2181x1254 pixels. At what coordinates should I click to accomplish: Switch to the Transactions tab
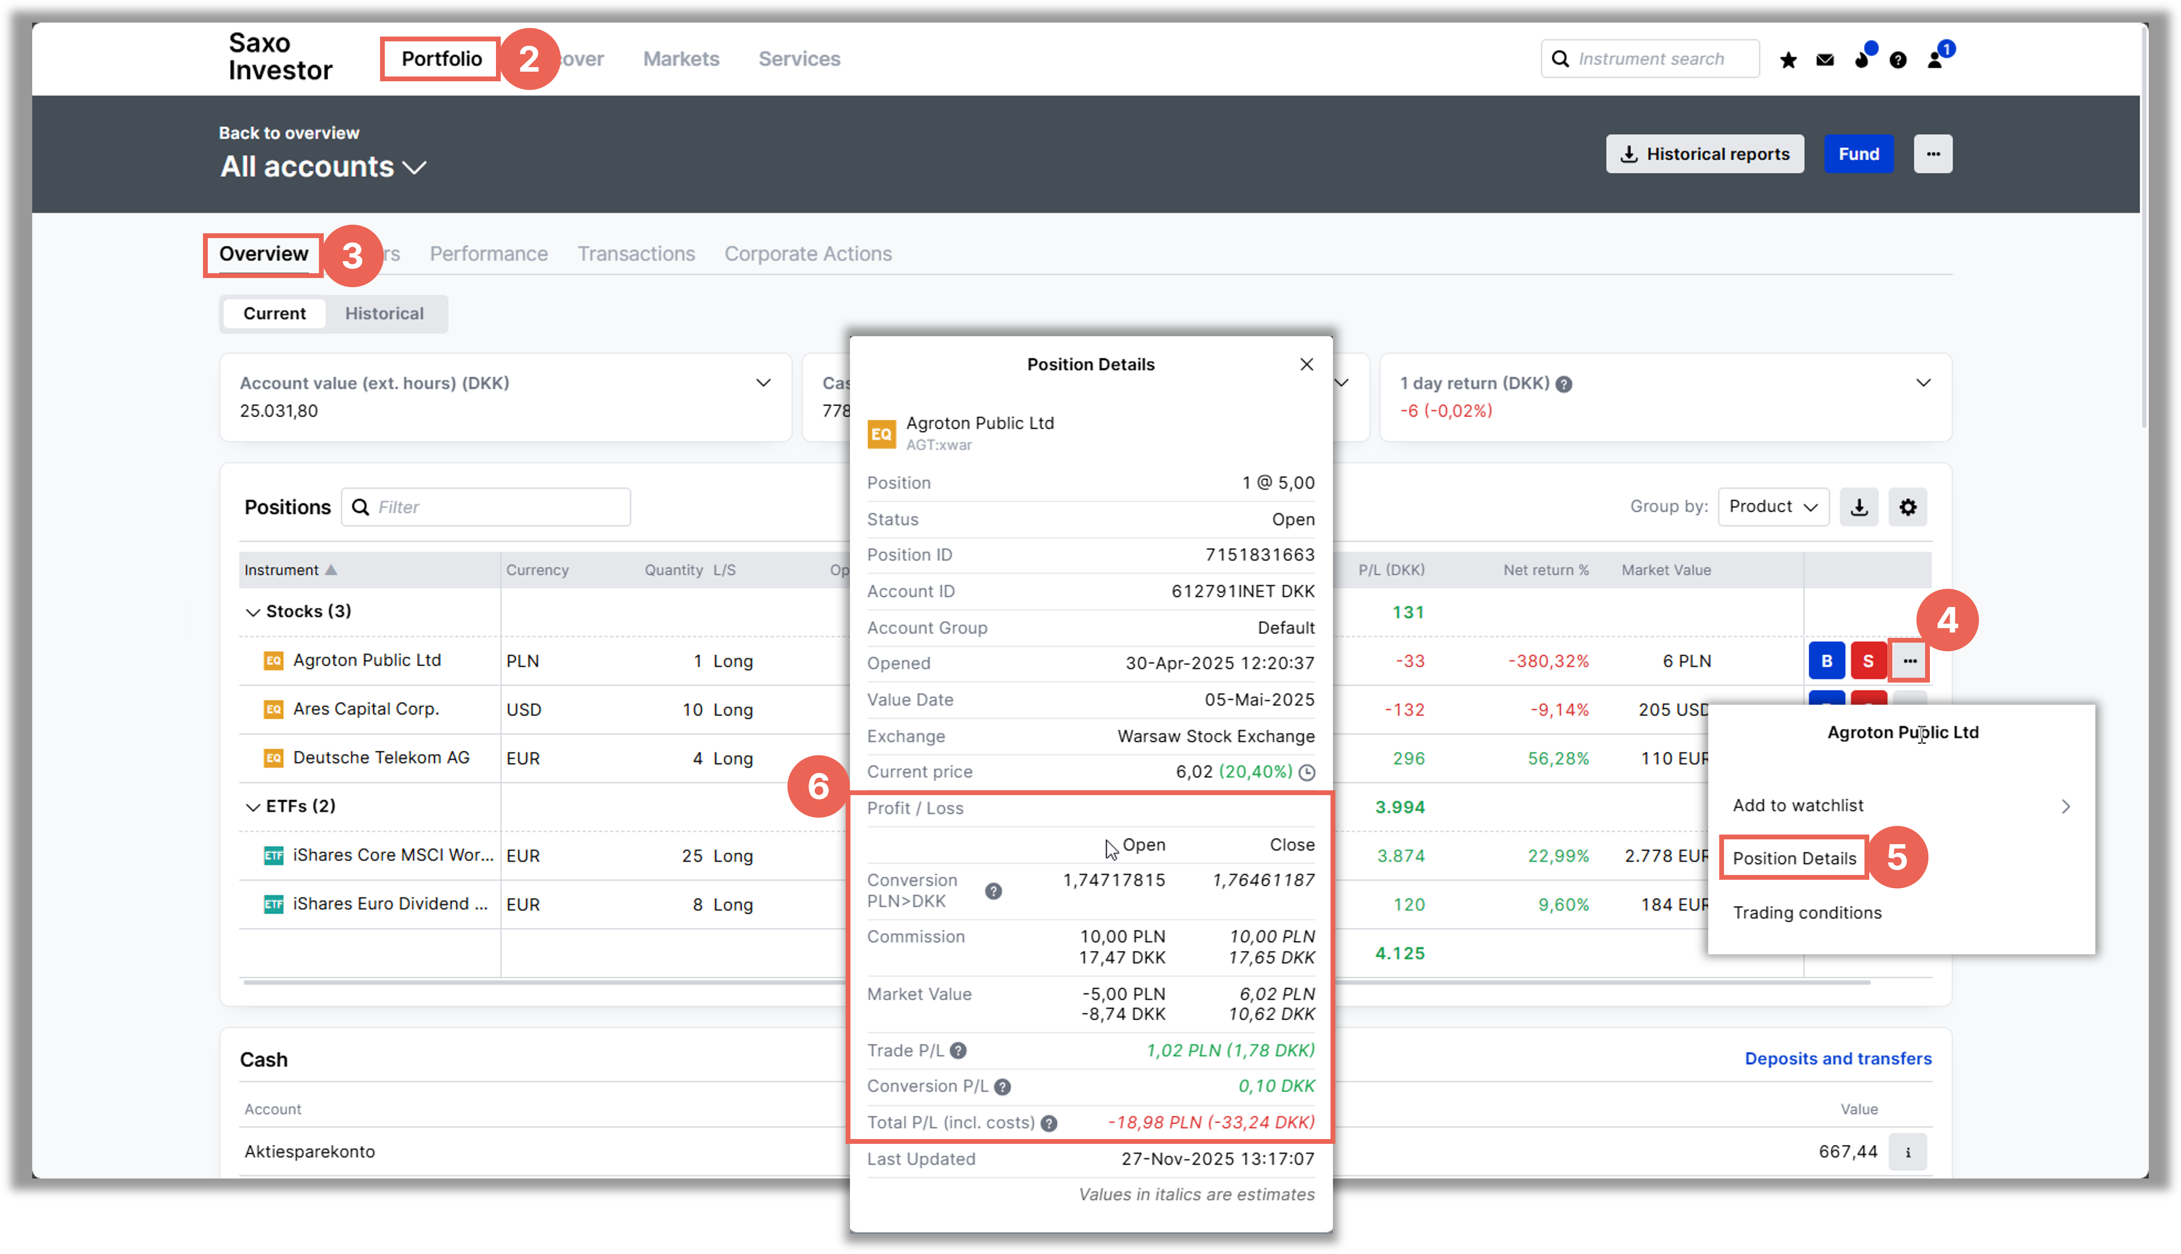(x=635, y=254)
